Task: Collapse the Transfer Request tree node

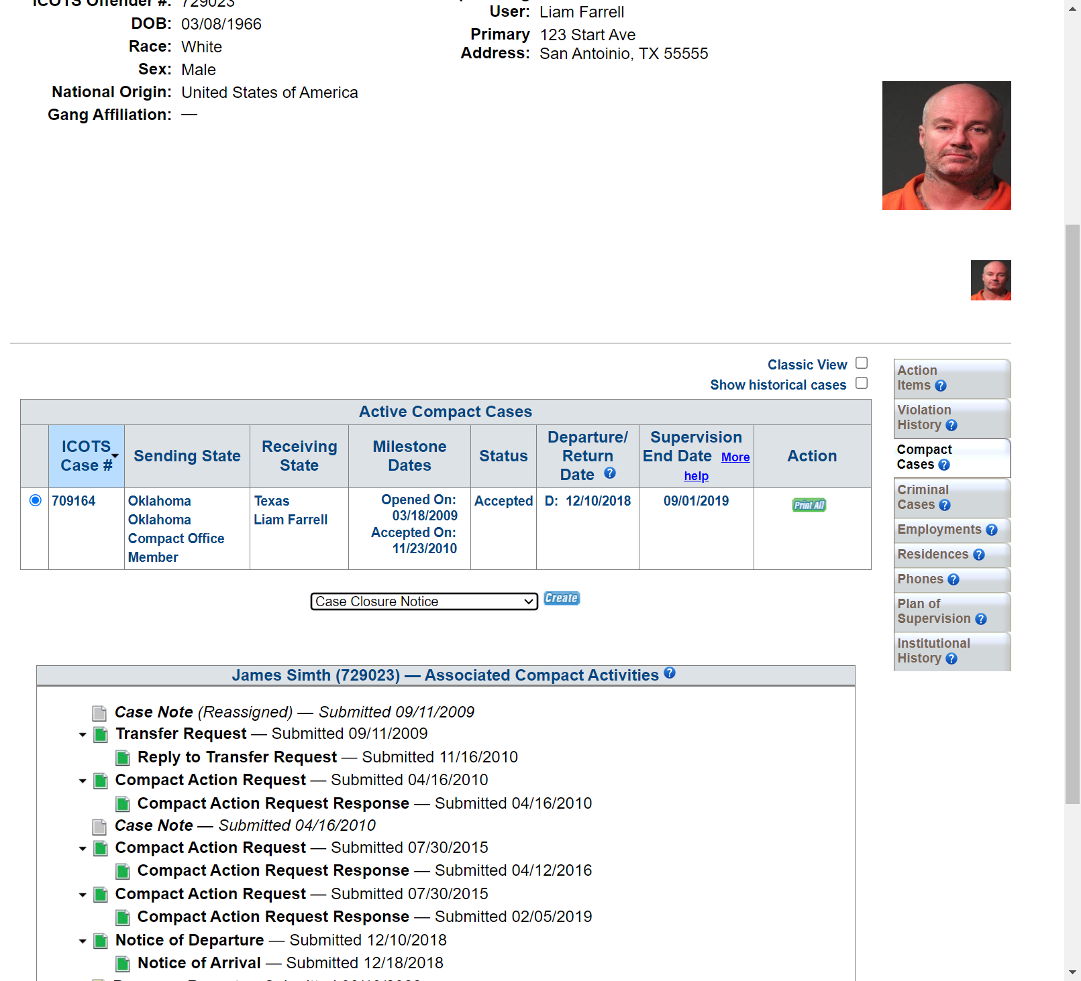Action: [x=83, y=735]
